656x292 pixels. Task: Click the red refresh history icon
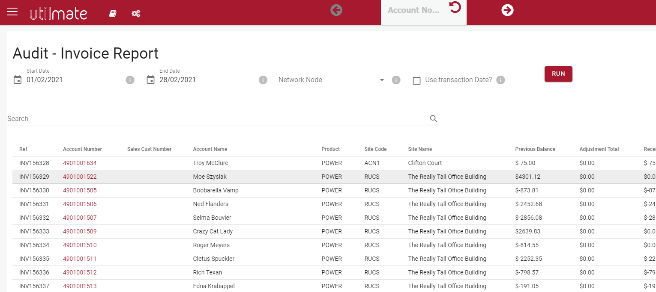pyautogui.click(x=455, y=7)
